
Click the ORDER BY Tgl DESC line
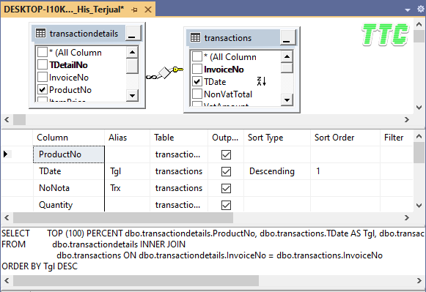tap(40, 266)
